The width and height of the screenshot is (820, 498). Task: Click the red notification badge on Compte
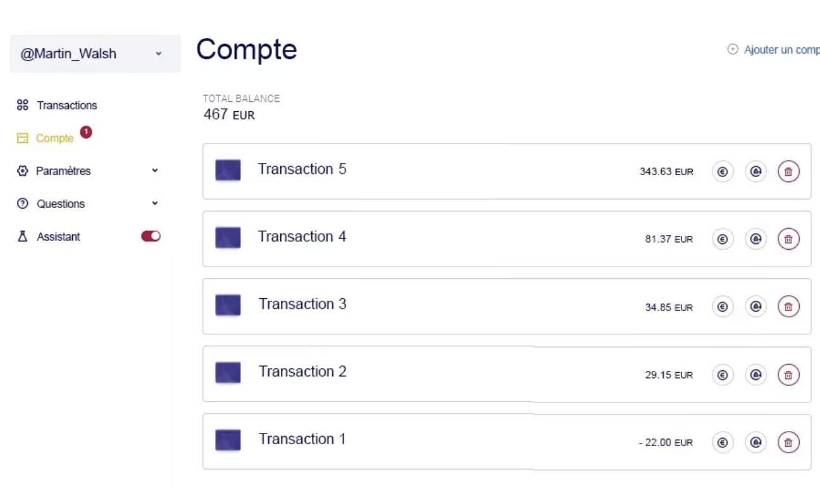point(86,132)
